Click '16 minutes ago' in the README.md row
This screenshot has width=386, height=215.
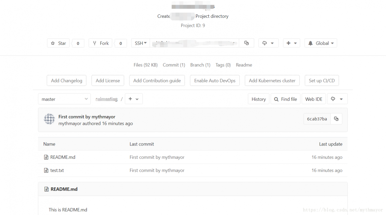[x=327, y=157]
